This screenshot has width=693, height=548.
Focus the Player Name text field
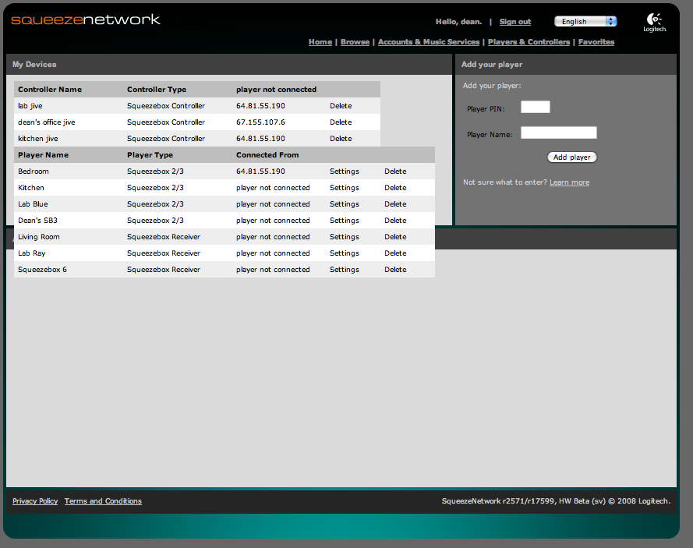(x=558, y=133)
